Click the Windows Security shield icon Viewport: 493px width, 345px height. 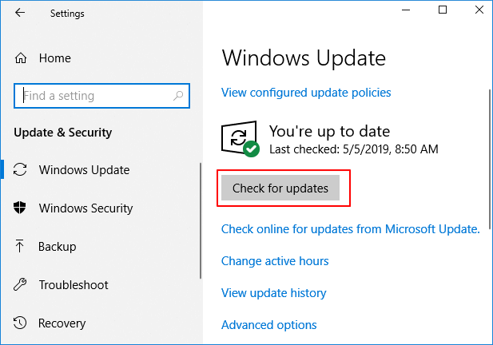[x=21, y=208]
